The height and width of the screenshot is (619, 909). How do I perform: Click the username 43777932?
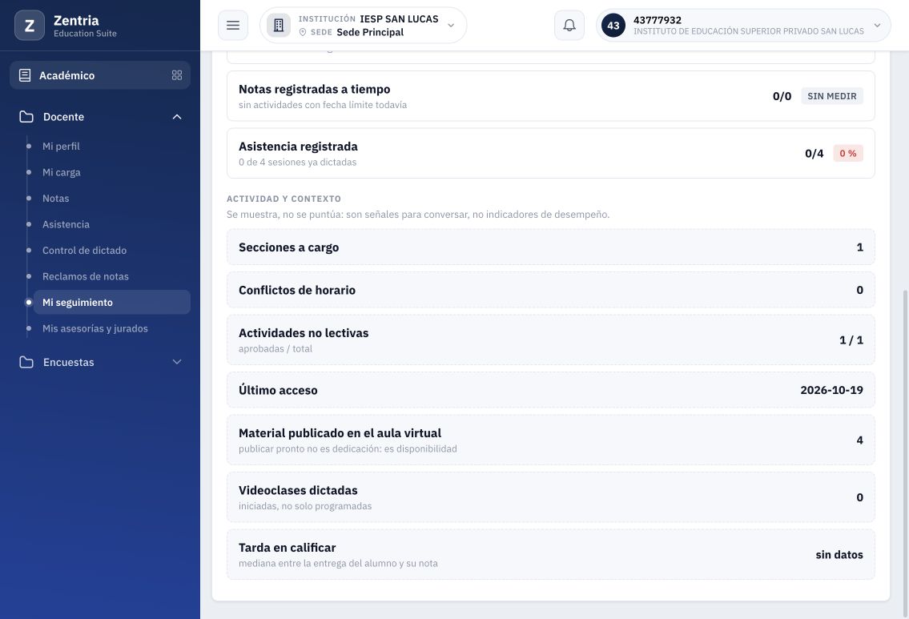click(658, 20)
